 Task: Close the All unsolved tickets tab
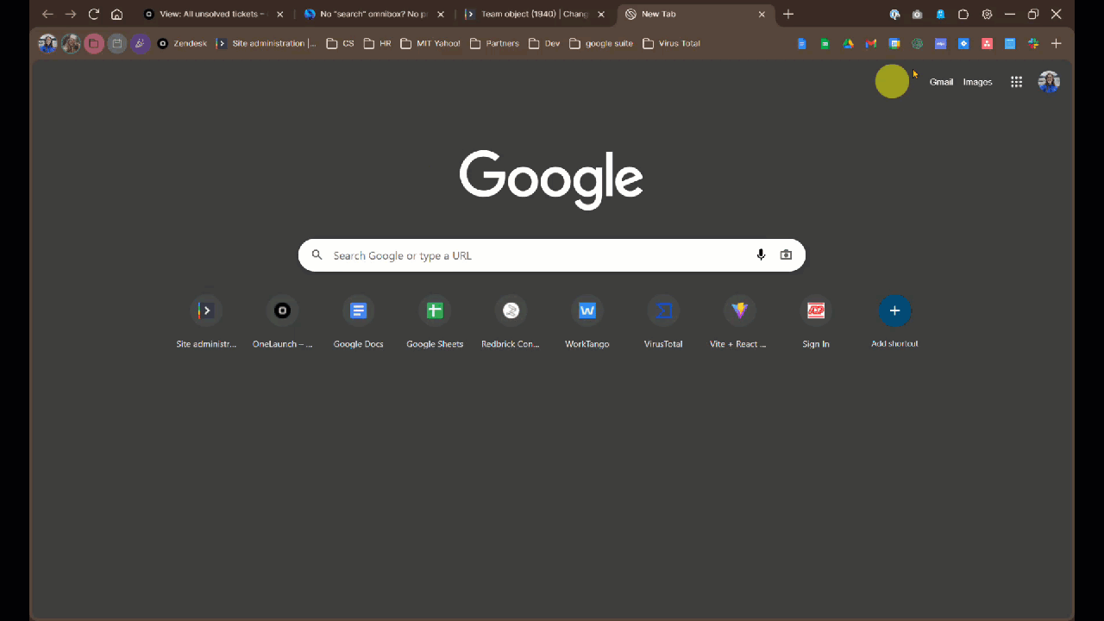[x=279, y=14]
